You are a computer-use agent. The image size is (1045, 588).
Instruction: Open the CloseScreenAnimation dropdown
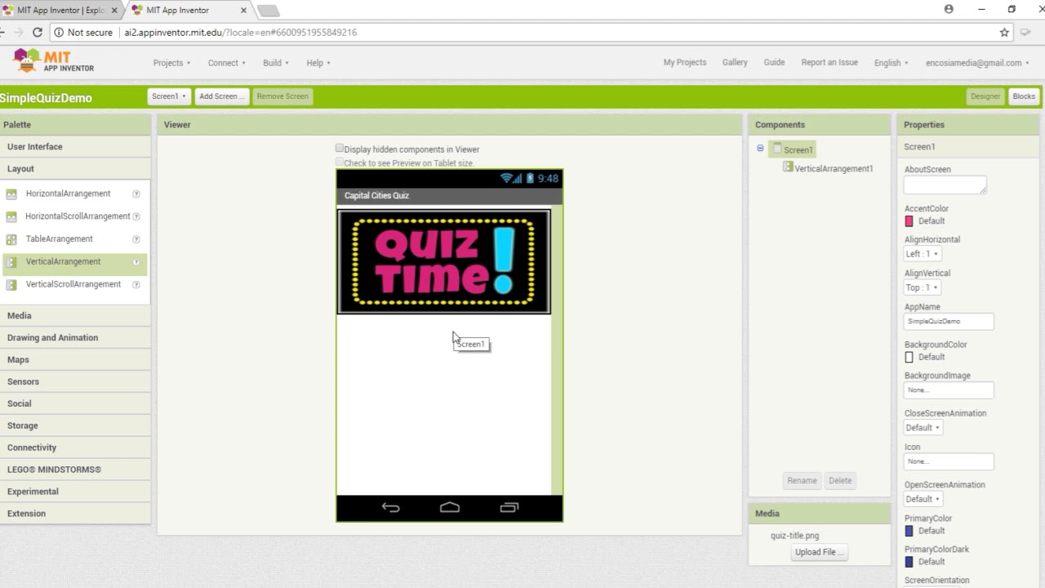(923, 428)
